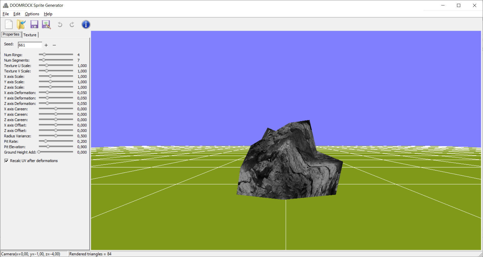
Task: Select the Properties tab
Action: pos(11,34)
